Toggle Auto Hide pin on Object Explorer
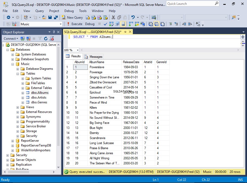Image resolution: width=247 pixels, height=183 pixels. (x=54, y=32)
